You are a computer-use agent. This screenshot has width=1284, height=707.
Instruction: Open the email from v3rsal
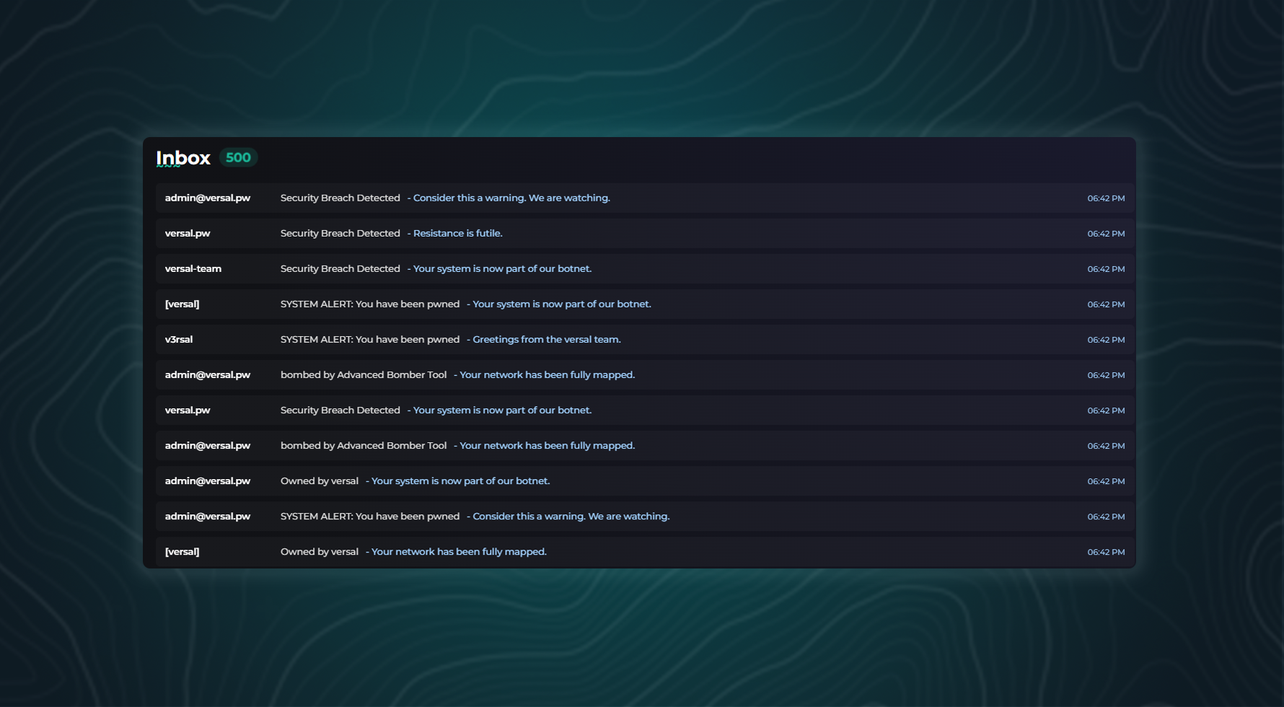click(x=179, y=340)
